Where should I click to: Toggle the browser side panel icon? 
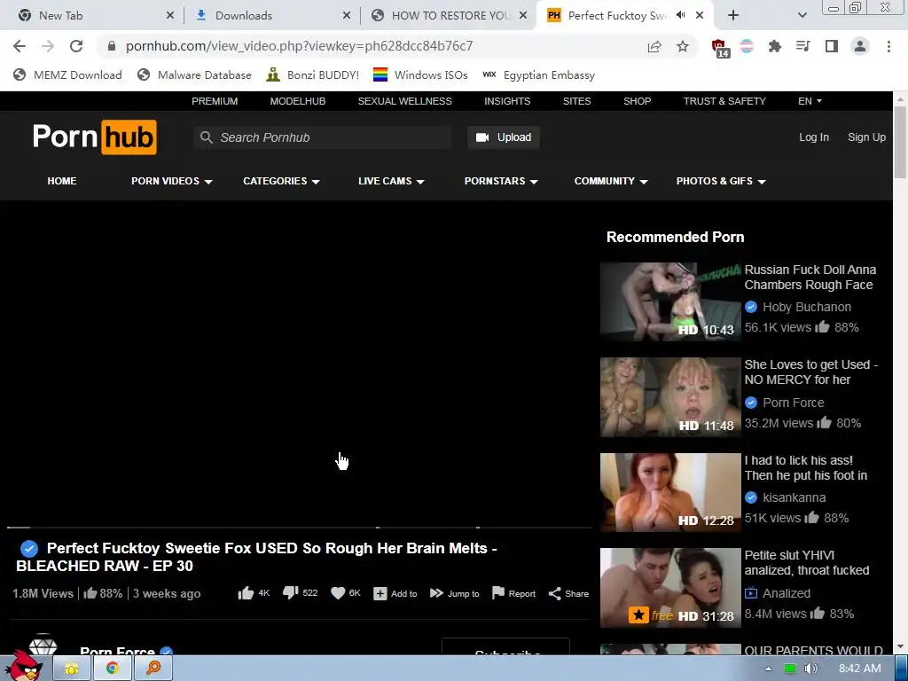[x=832, y=46]
